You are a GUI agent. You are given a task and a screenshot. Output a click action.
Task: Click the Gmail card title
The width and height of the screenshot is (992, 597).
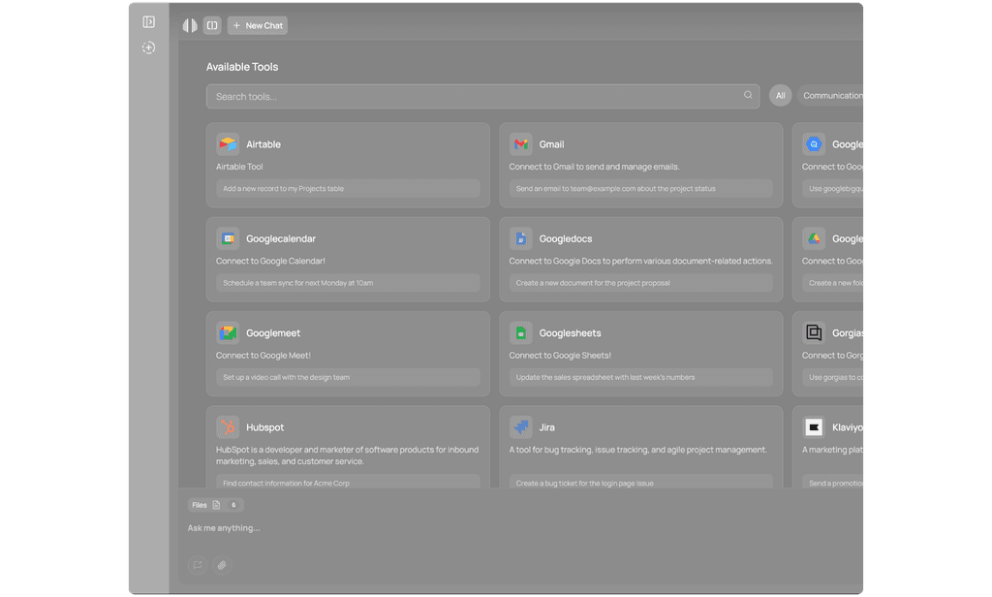pyautogui.click(x=551, y=144)
